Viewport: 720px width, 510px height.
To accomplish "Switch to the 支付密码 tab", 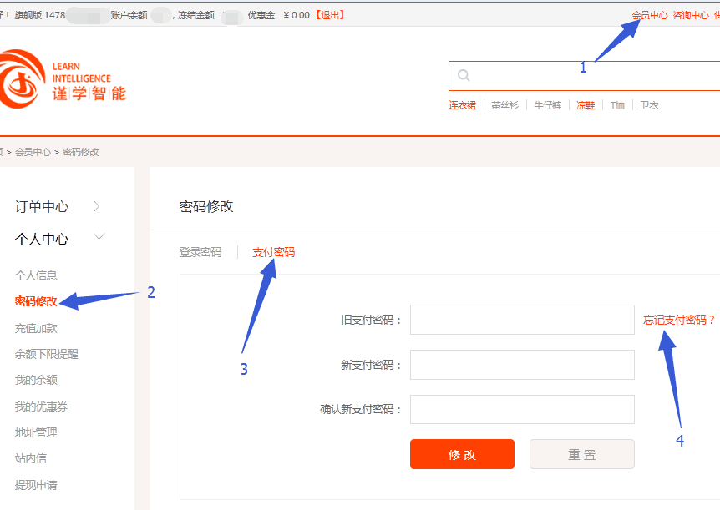I will pyautogui.click(x=273, y=252).
